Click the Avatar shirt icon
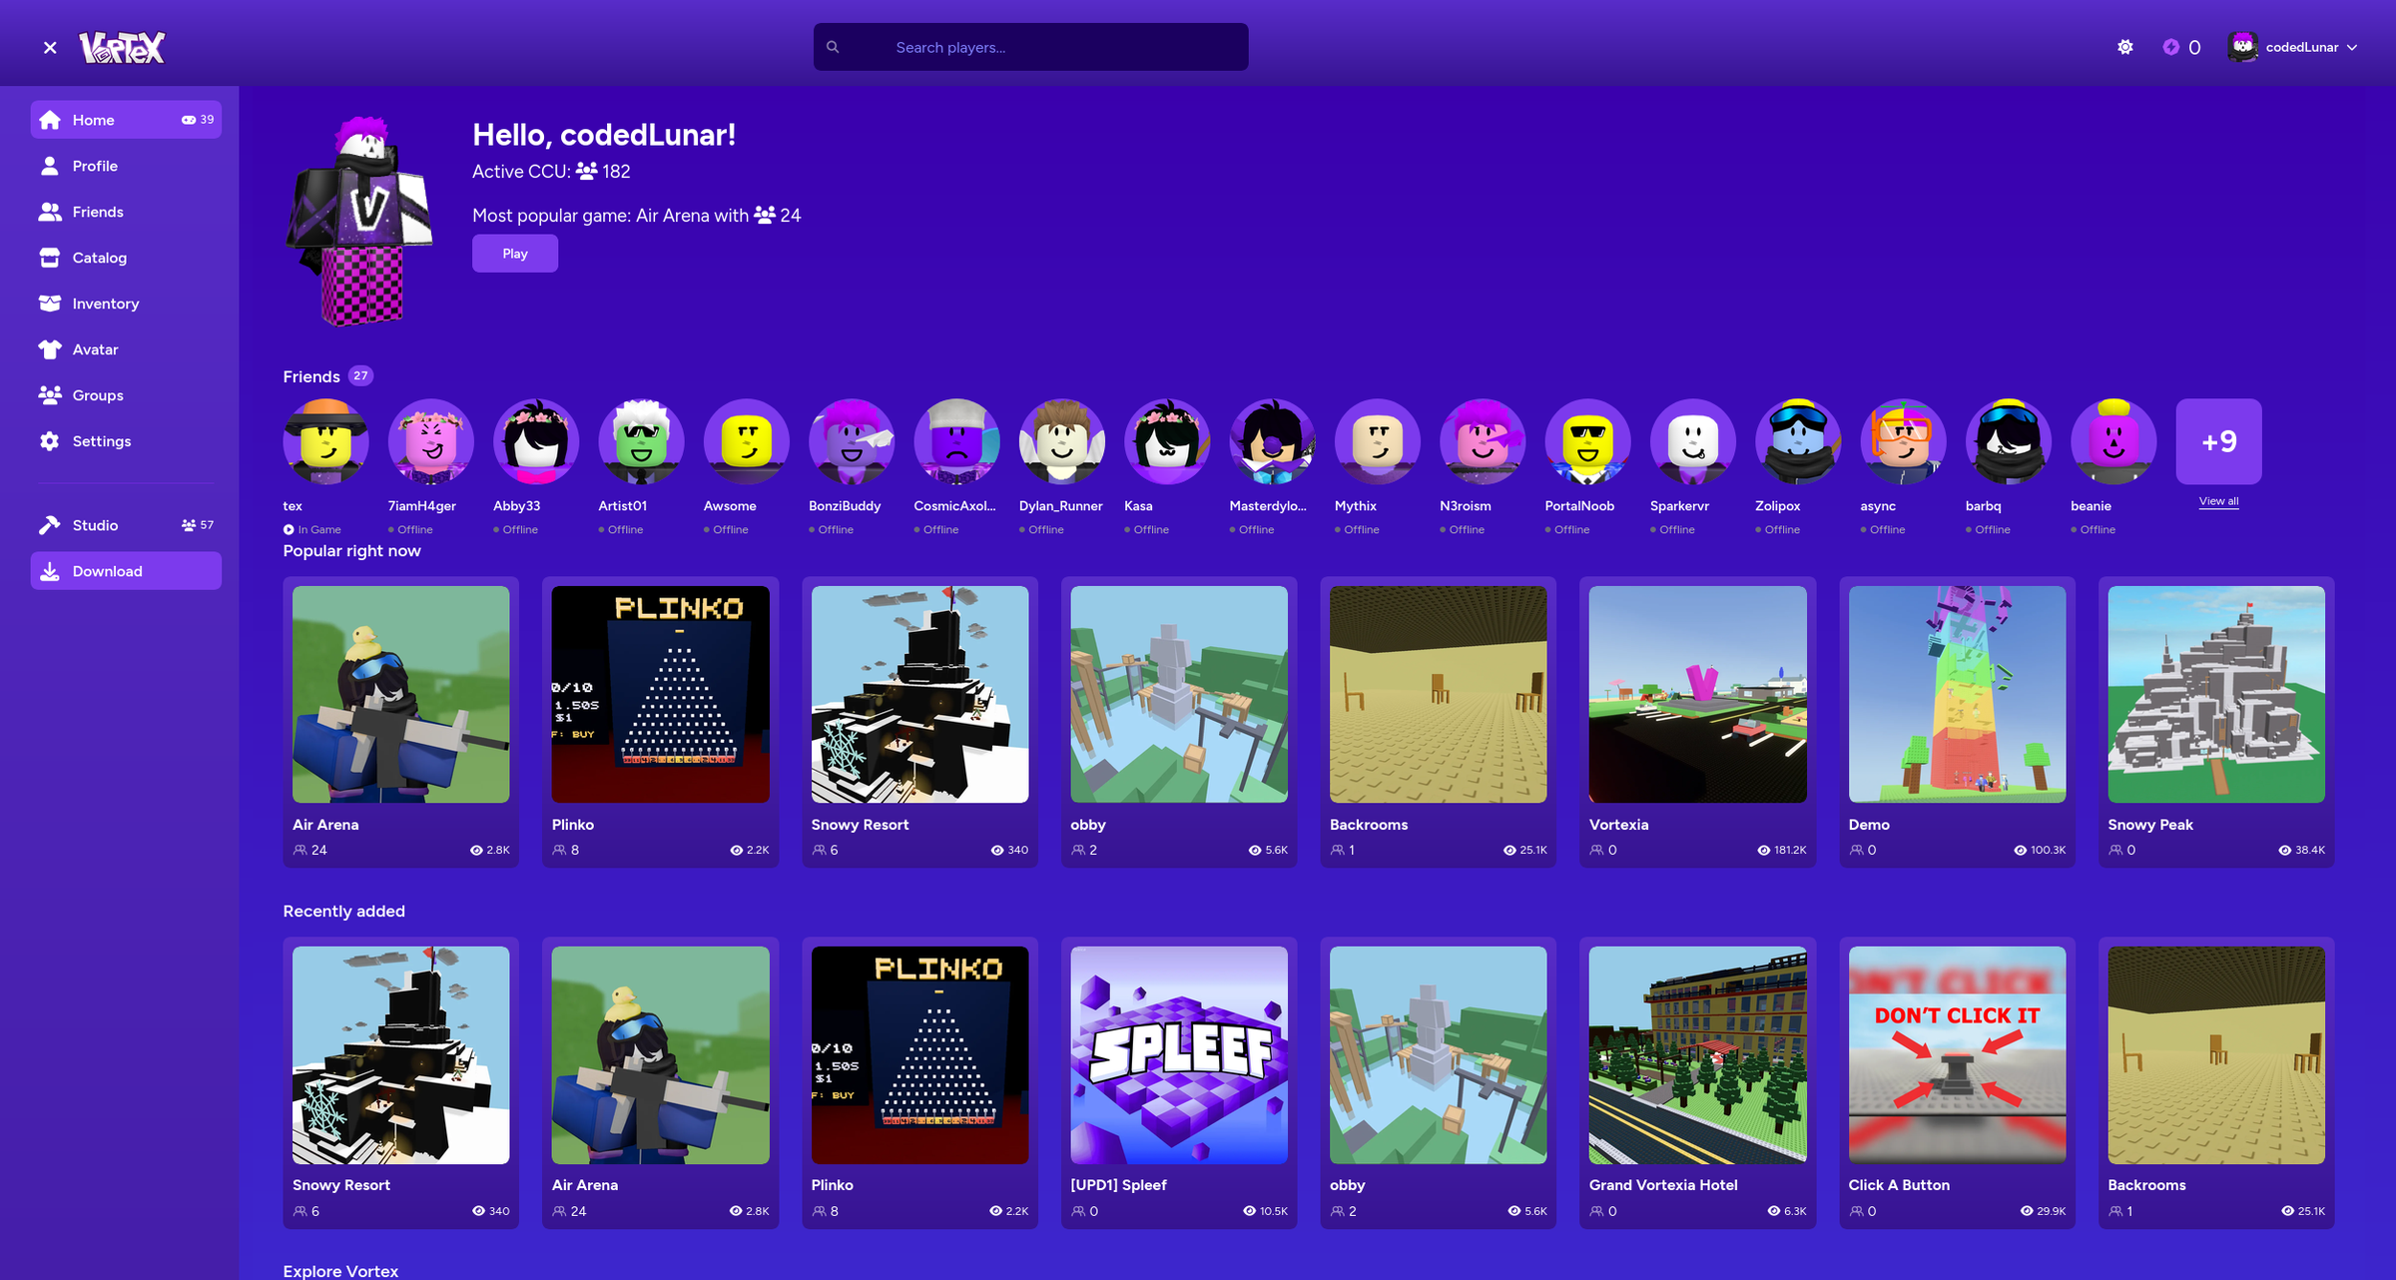Image resolution: width=2396 pixels, height=1280 pixels. point(50,349)
